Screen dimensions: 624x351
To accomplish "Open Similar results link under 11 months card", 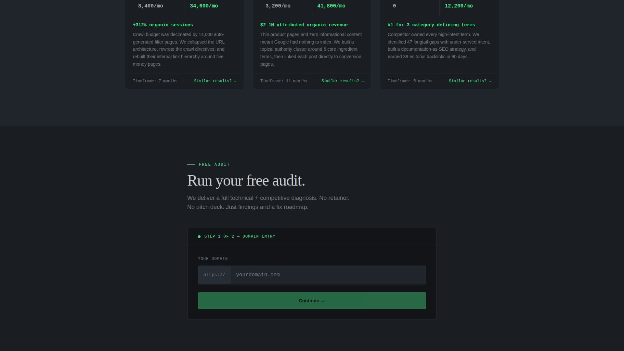I will click(343, 81).
